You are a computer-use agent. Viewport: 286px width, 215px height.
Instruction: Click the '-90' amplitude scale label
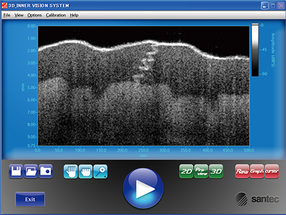point(264,74)
